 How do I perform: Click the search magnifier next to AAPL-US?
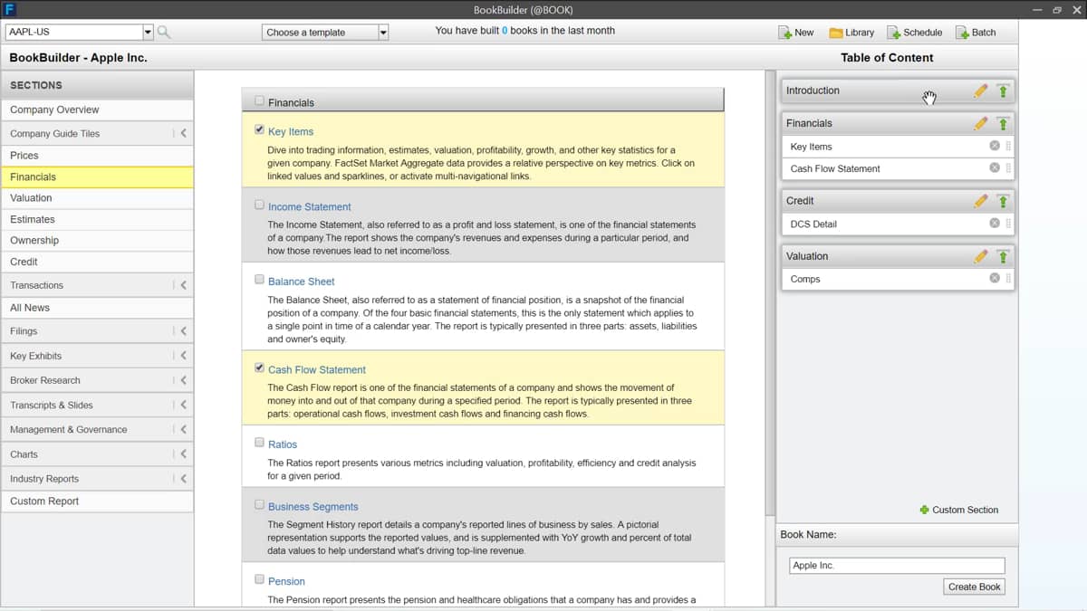tap(163, 32)
